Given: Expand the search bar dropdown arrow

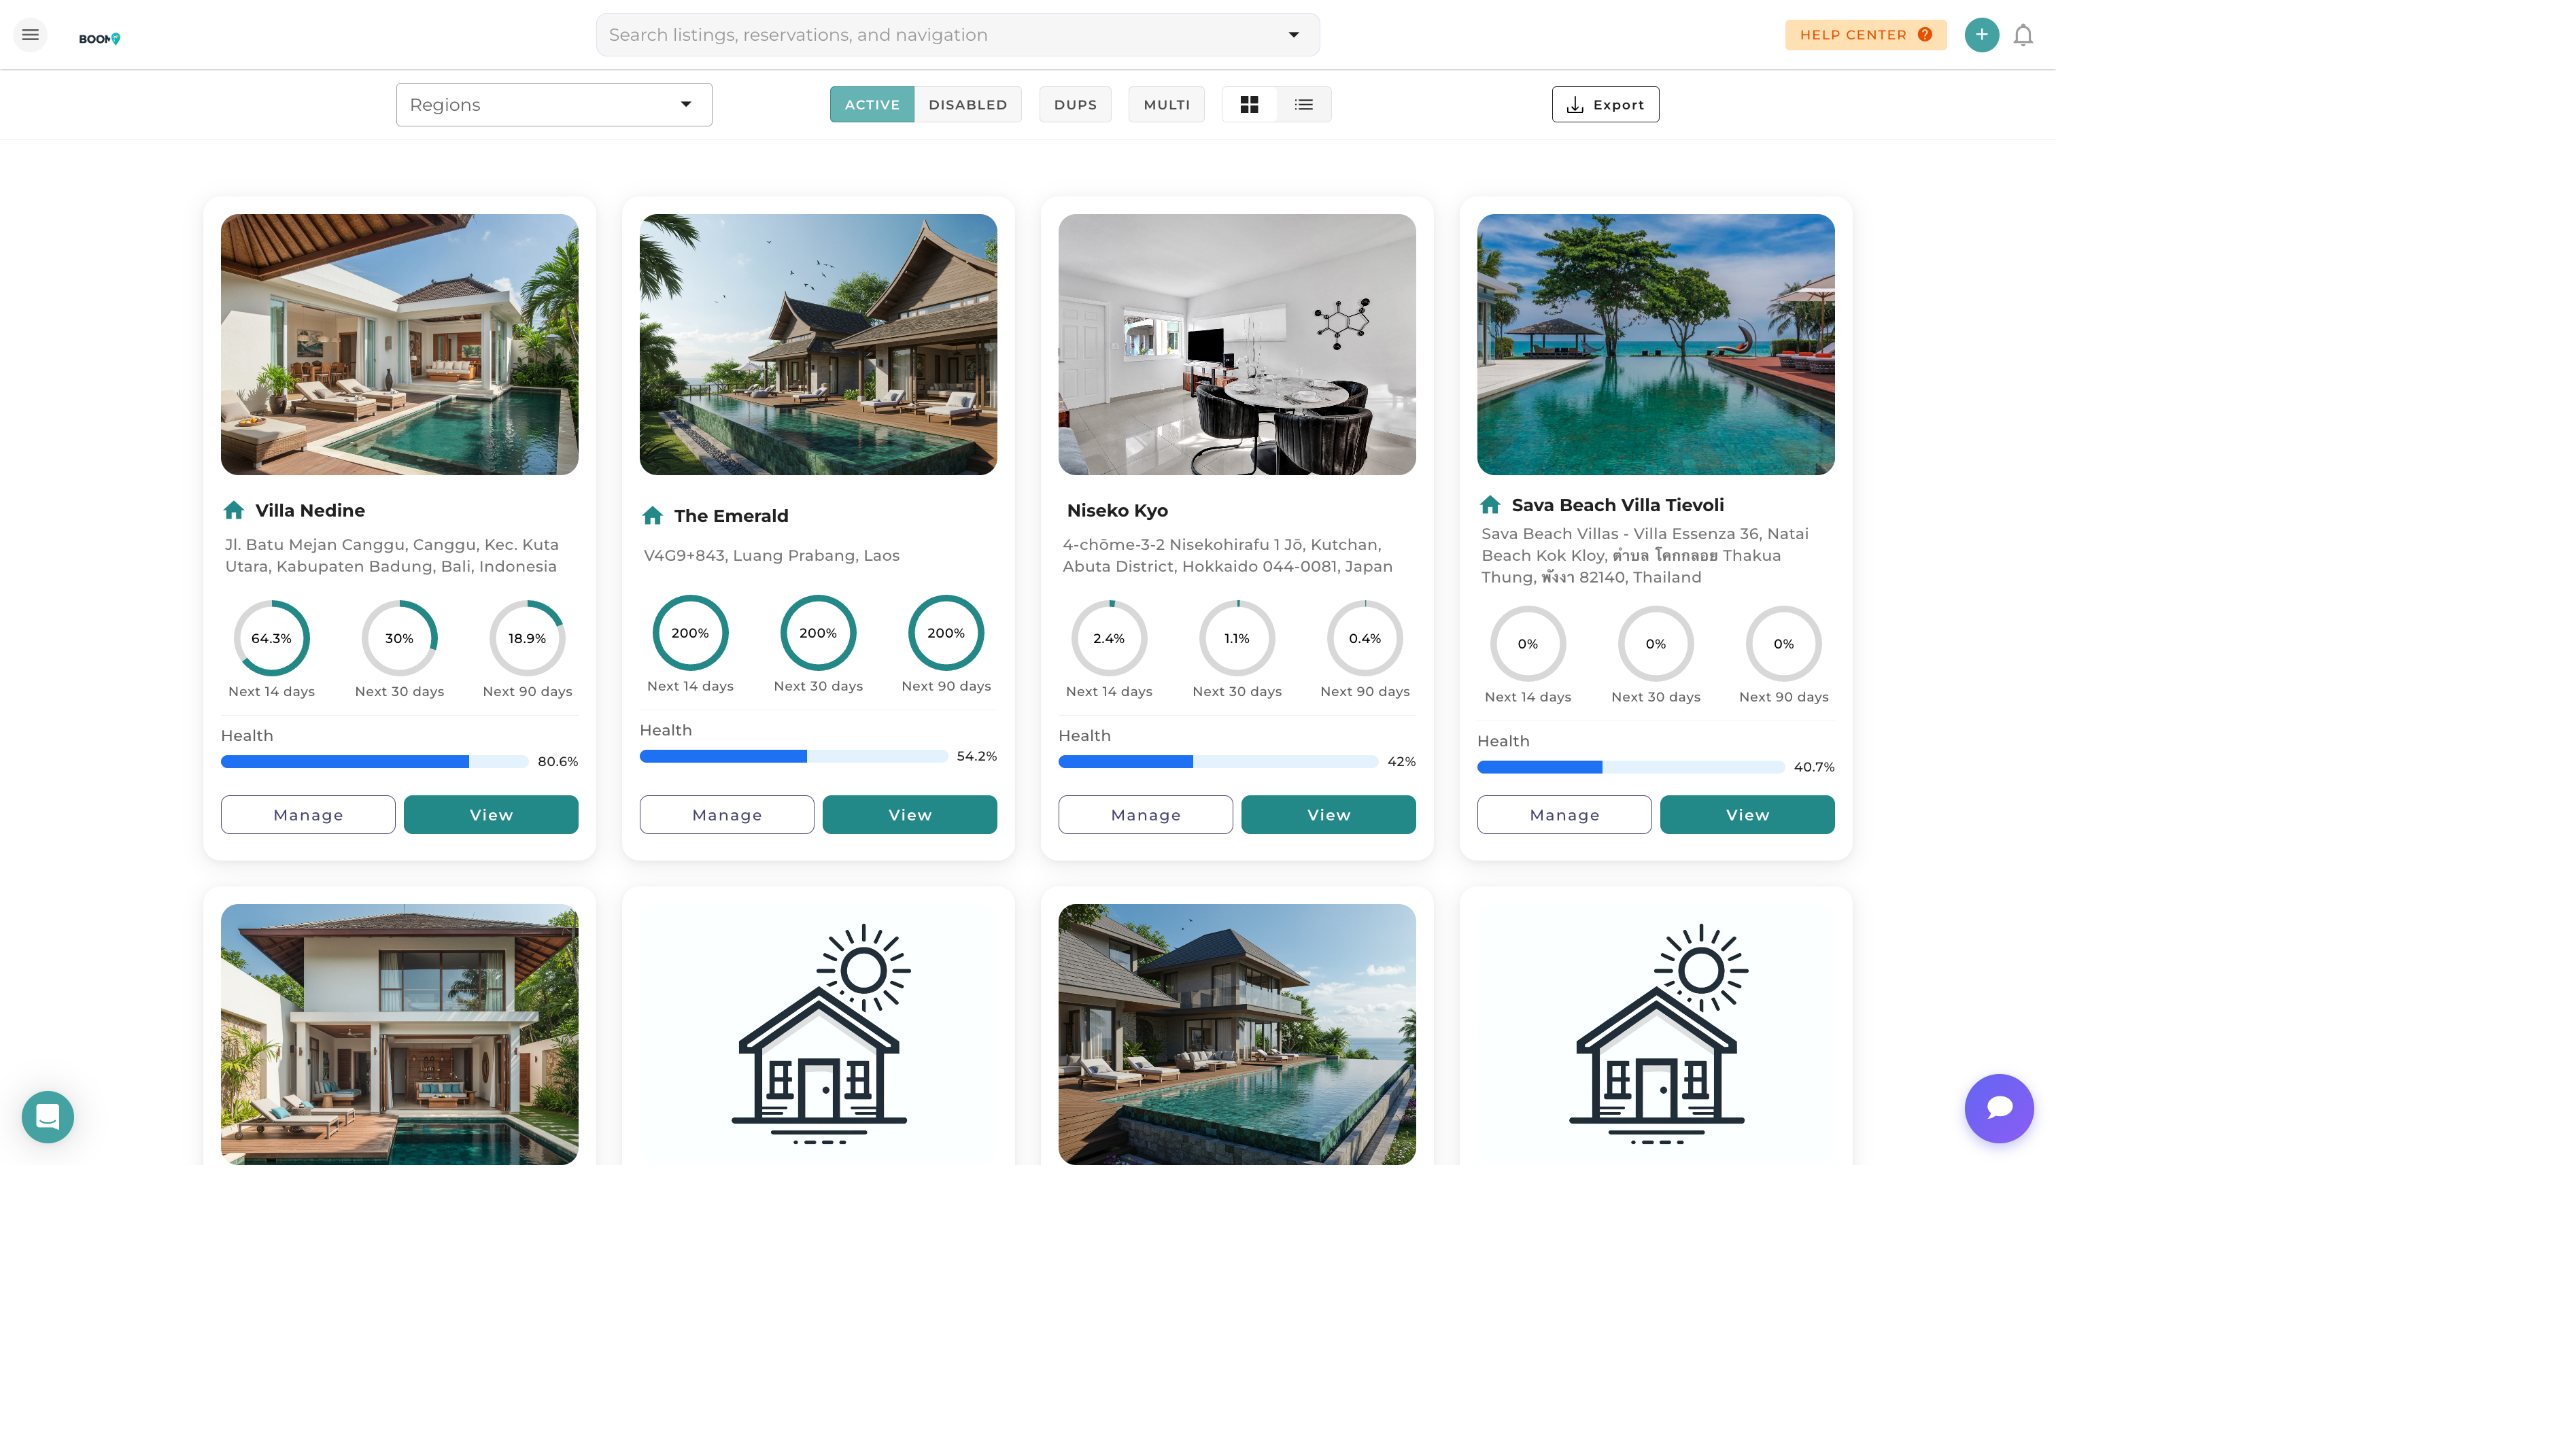Looking at the screenshot, I should coord(1293,34).
